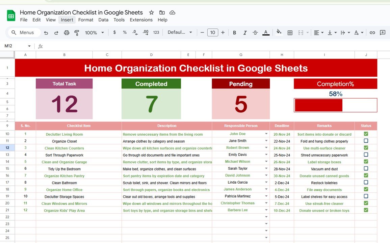Open the Insert menu
The width and height of the screenshot is (390, 243).
coord(67,20)
